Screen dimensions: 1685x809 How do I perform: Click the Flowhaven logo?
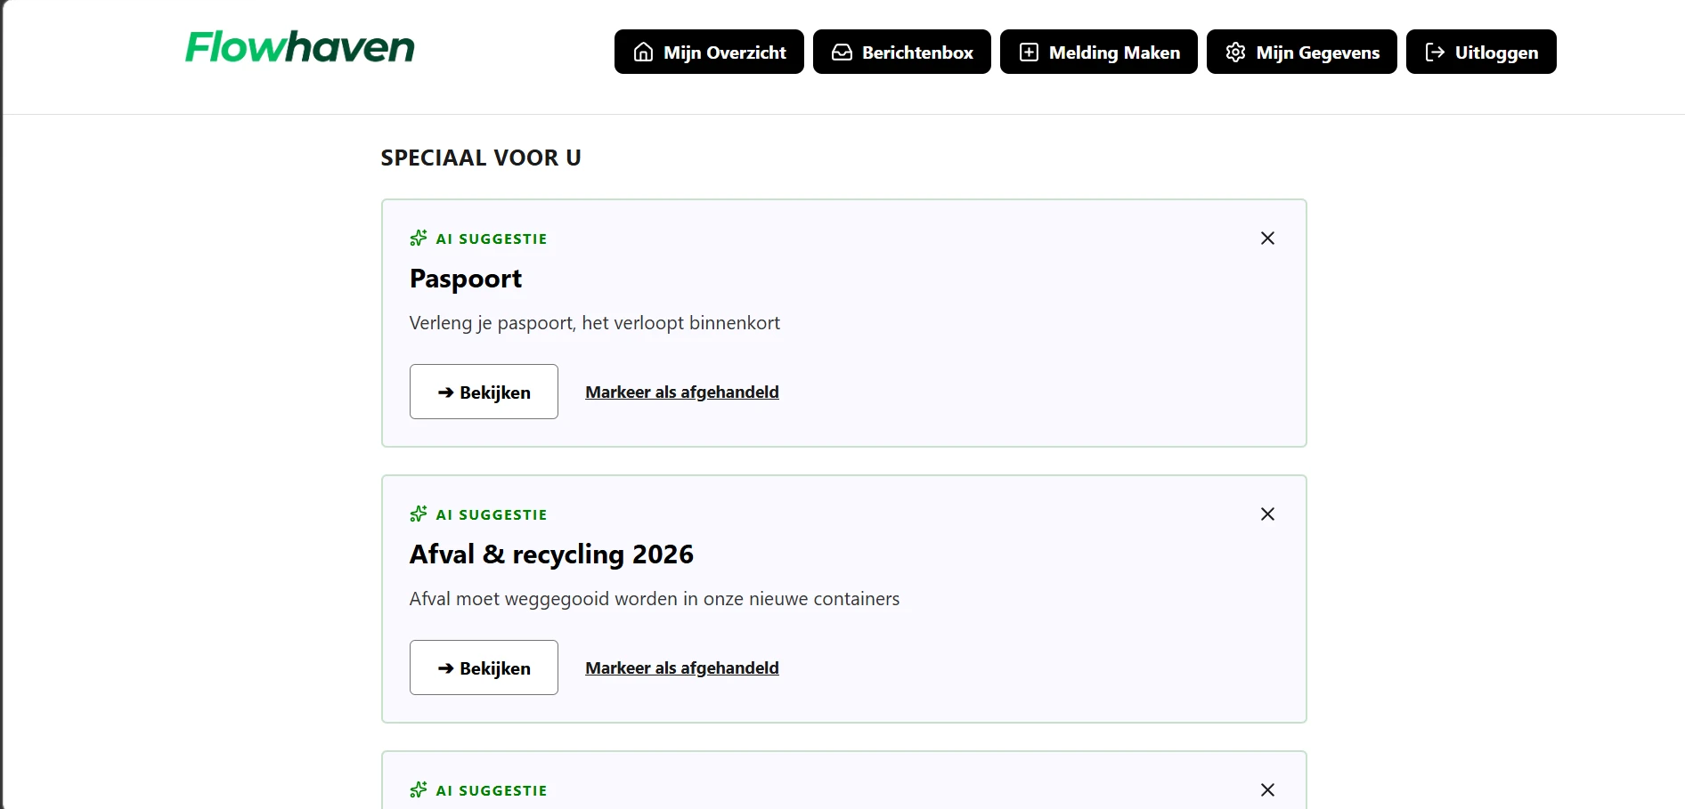300,47
